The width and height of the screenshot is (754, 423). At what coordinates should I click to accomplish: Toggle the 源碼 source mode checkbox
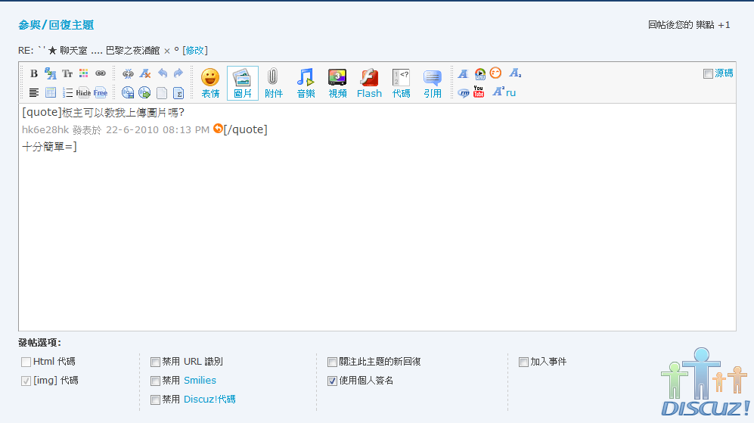(708, 73)
